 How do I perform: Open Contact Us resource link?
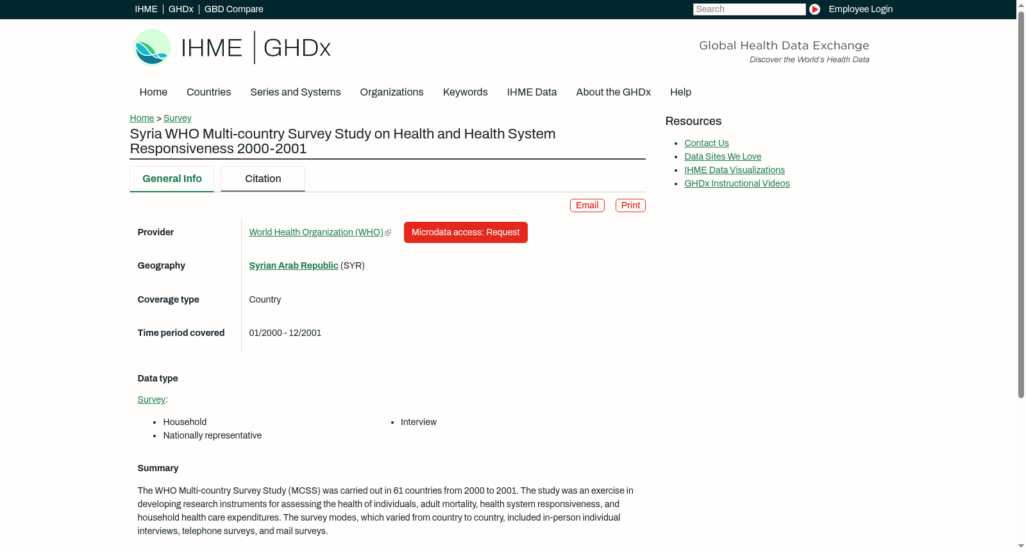point(707,143)
